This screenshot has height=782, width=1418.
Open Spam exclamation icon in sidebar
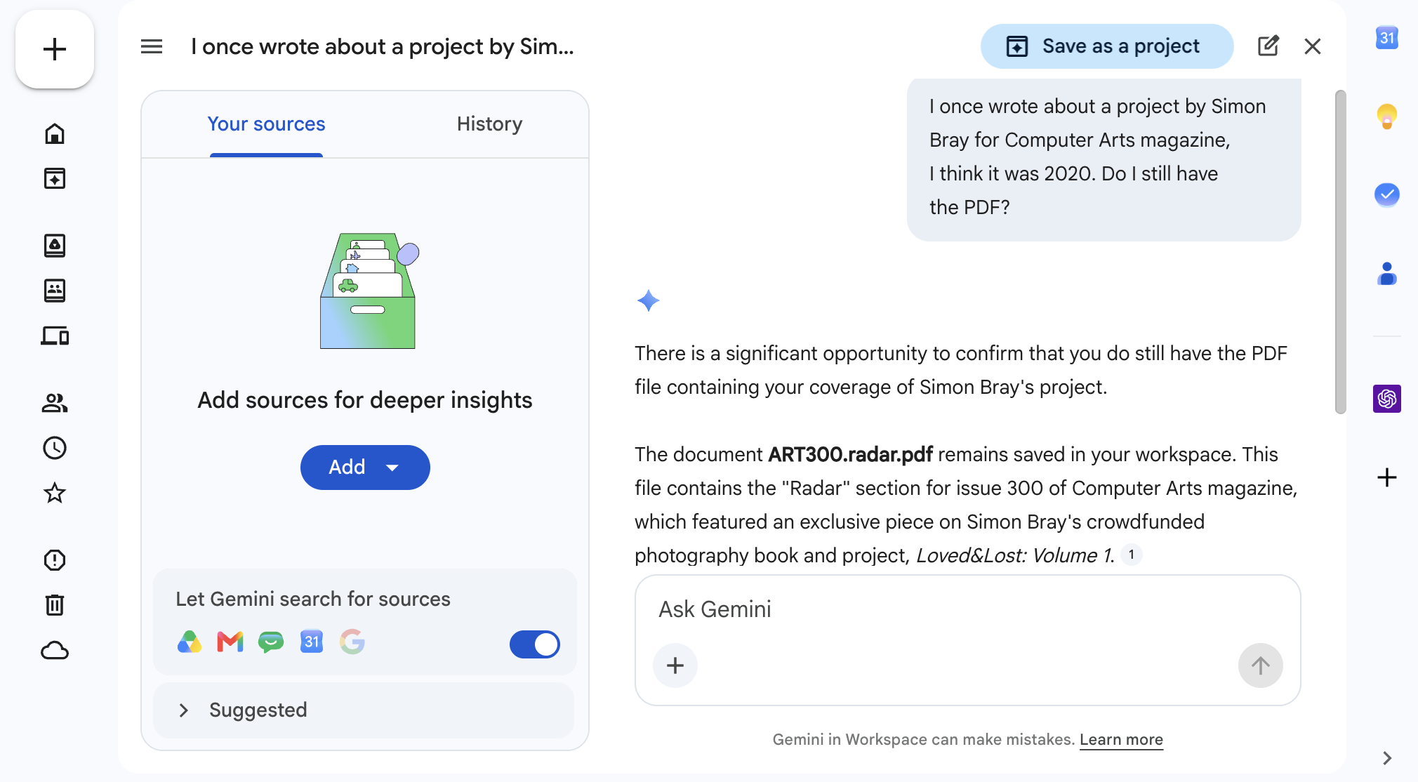pos(55,560)
